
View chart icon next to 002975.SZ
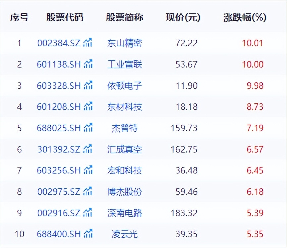pos(88,192)
